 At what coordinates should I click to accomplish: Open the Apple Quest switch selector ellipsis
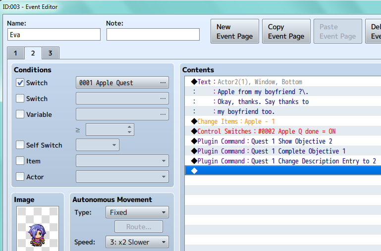pos(163,83)
